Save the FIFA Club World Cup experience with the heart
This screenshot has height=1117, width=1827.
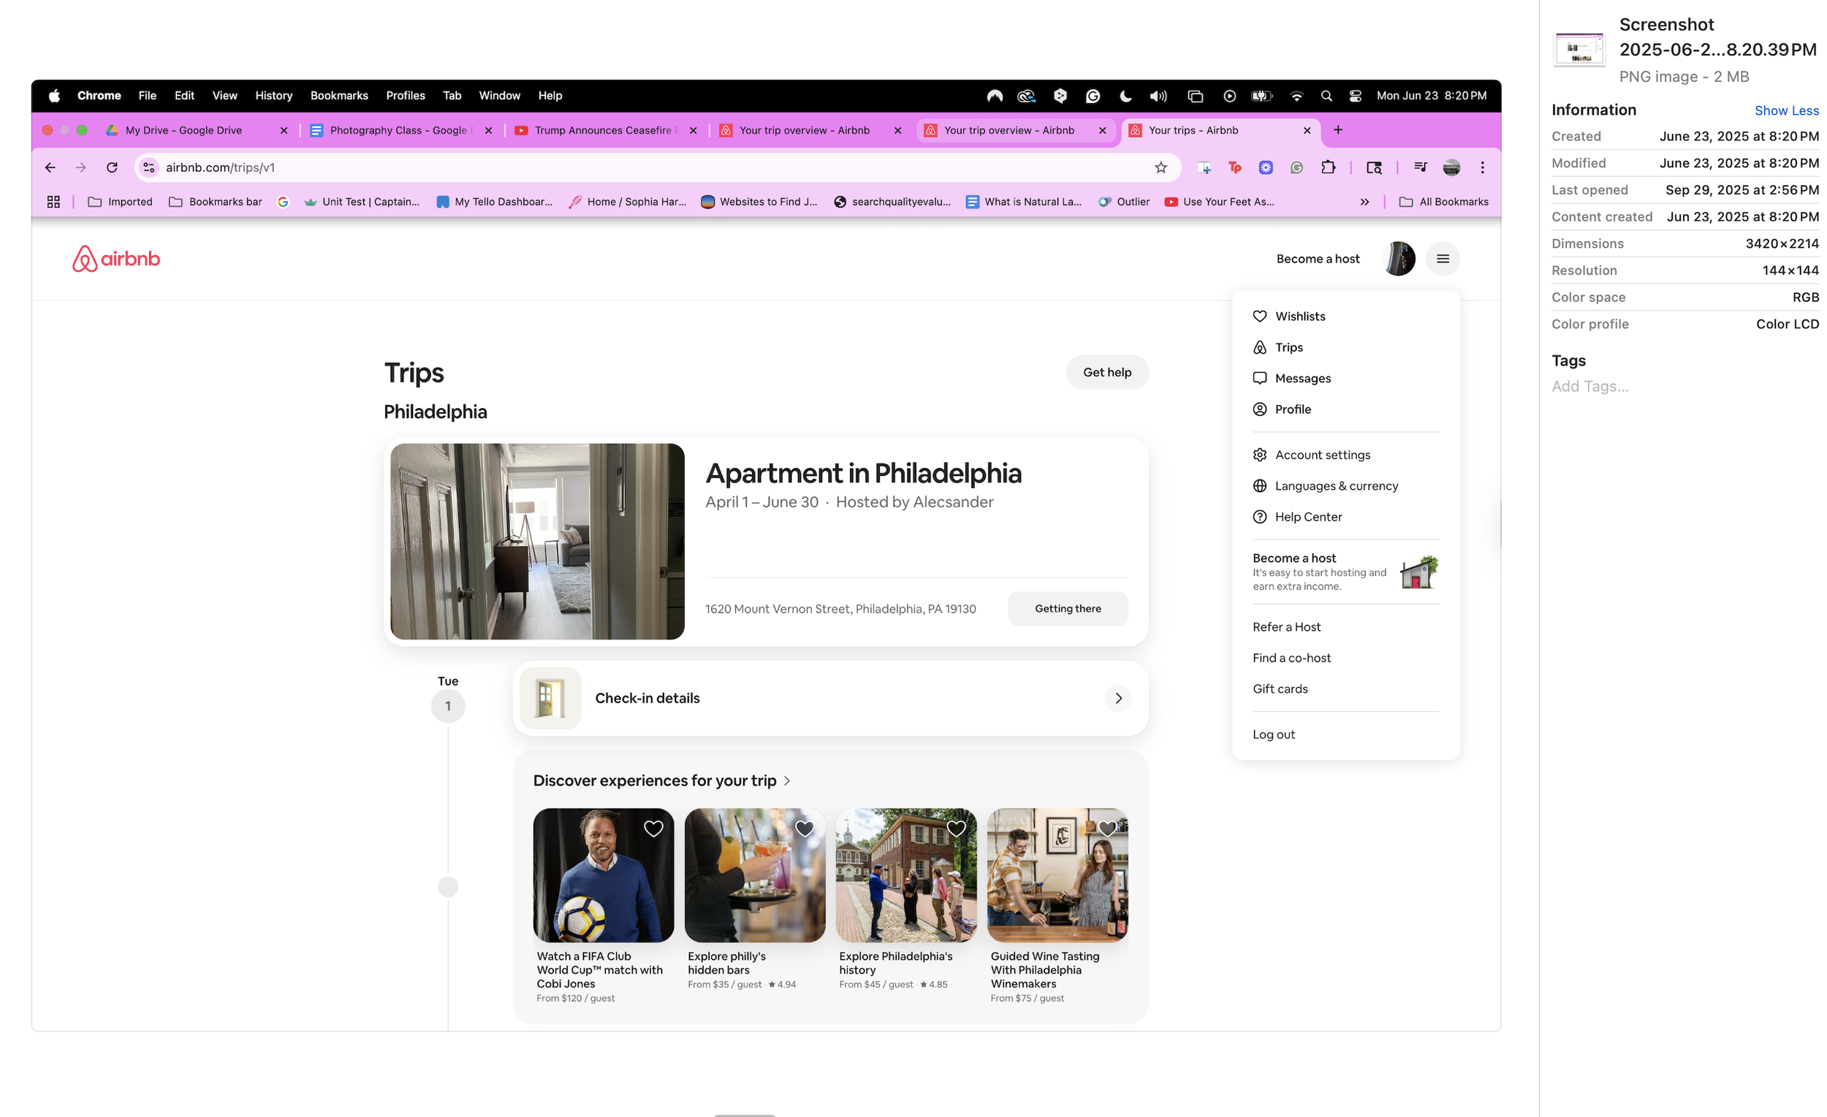(x=653, y=828)
